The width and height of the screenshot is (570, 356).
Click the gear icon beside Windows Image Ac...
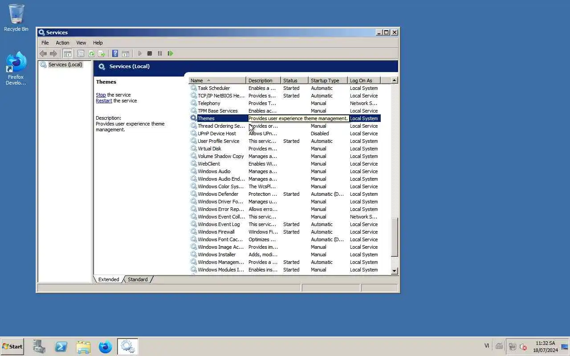193,247
